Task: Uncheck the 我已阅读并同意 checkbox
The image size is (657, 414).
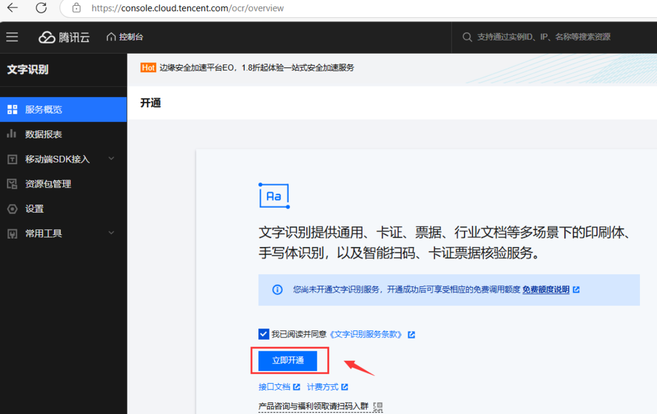Action: [264, 334]
